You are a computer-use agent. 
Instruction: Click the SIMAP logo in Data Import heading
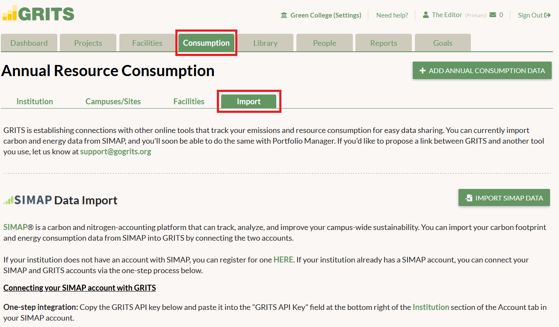point(28,200)
